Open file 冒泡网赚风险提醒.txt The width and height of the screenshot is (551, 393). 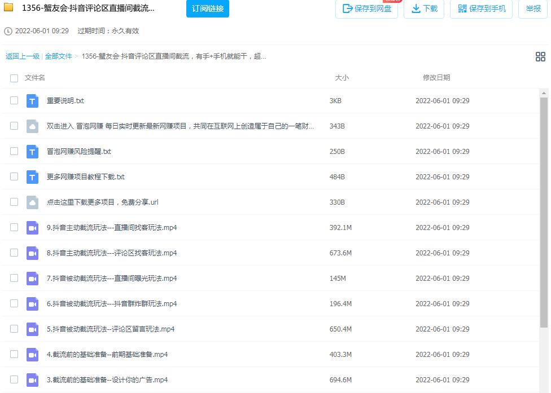pyautogui.click(x=78, y=151)
